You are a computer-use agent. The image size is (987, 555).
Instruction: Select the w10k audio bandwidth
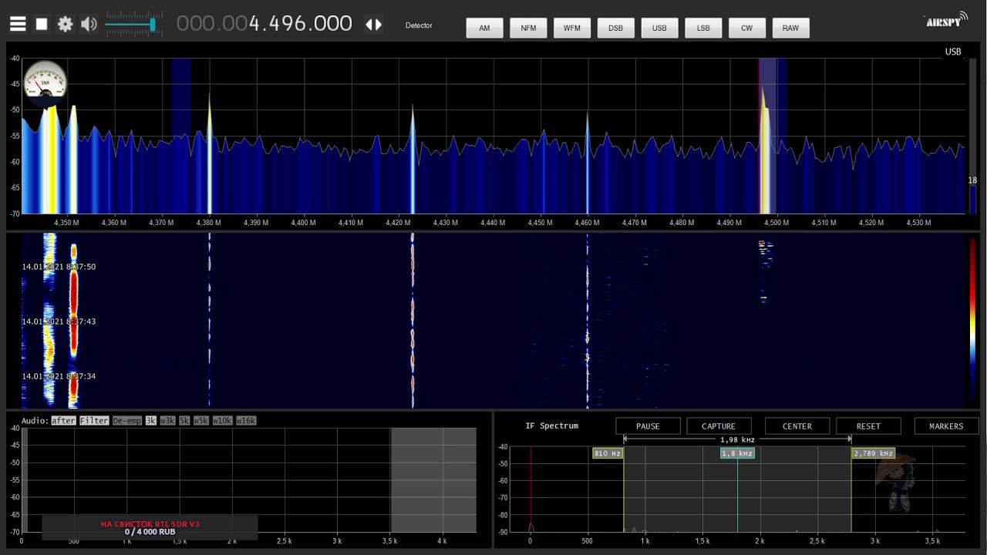click(x=224, y=421)
